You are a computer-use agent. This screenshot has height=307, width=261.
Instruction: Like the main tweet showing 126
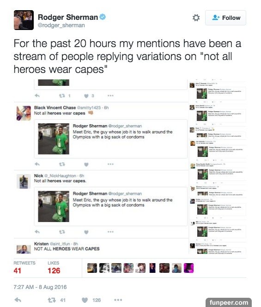pos(85,300)
